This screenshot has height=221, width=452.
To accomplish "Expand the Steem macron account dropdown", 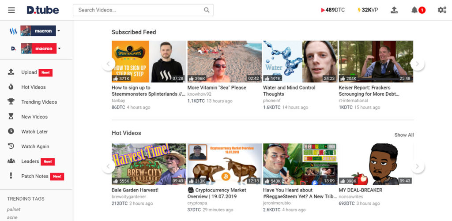I will coord(59,31).
